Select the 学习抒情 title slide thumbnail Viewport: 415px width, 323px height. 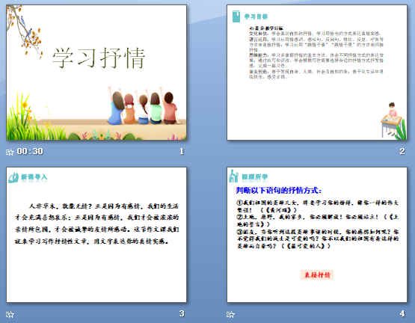pyautogui.click(x=96, y=73)
